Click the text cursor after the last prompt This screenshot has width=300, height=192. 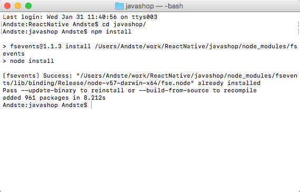[91, 105]
